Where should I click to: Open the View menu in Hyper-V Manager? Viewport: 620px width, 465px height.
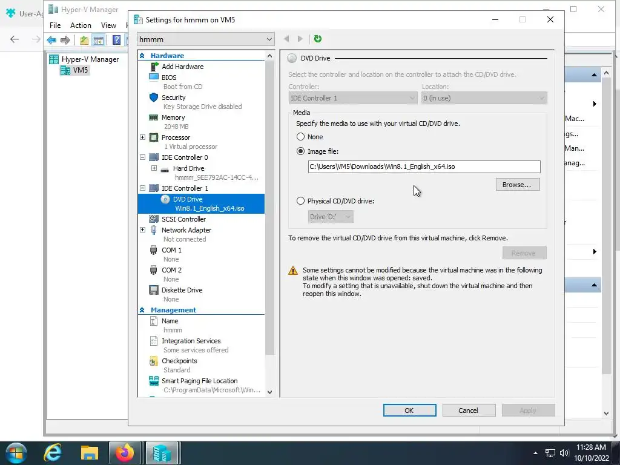click(108, 25)
